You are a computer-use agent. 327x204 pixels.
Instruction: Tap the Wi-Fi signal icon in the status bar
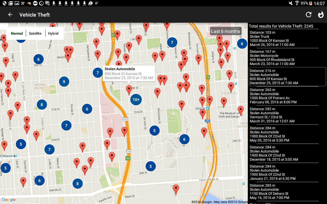pyautogui.click(x=297, y=3)
